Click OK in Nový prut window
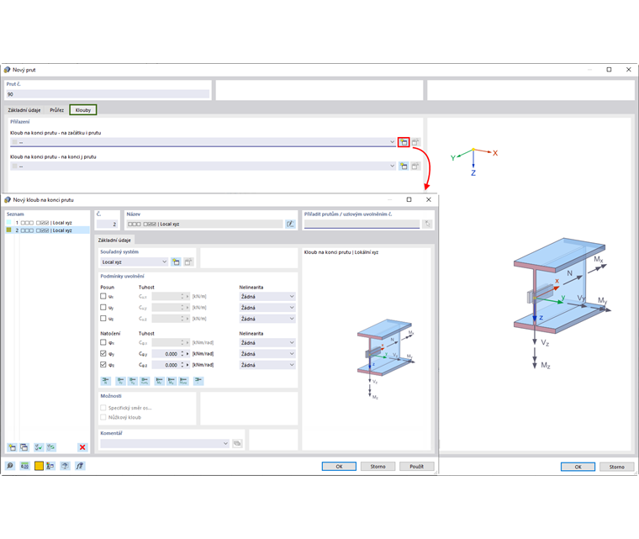The image size is (639, 539). 578,467
